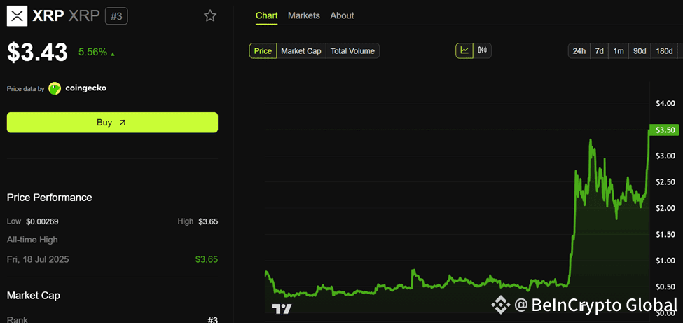The height and width of the screenshot is (323, 683).
Task: Set chart range to 90d
Action: point(640,51)
